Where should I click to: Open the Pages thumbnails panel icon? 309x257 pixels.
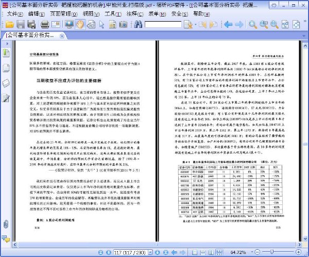[x=6, y=68]
